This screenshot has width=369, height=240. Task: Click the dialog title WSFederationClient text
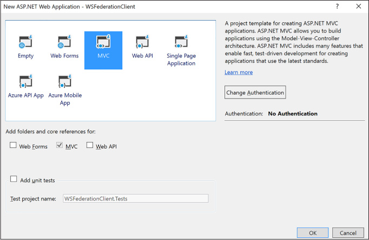(x=110, y=7)
